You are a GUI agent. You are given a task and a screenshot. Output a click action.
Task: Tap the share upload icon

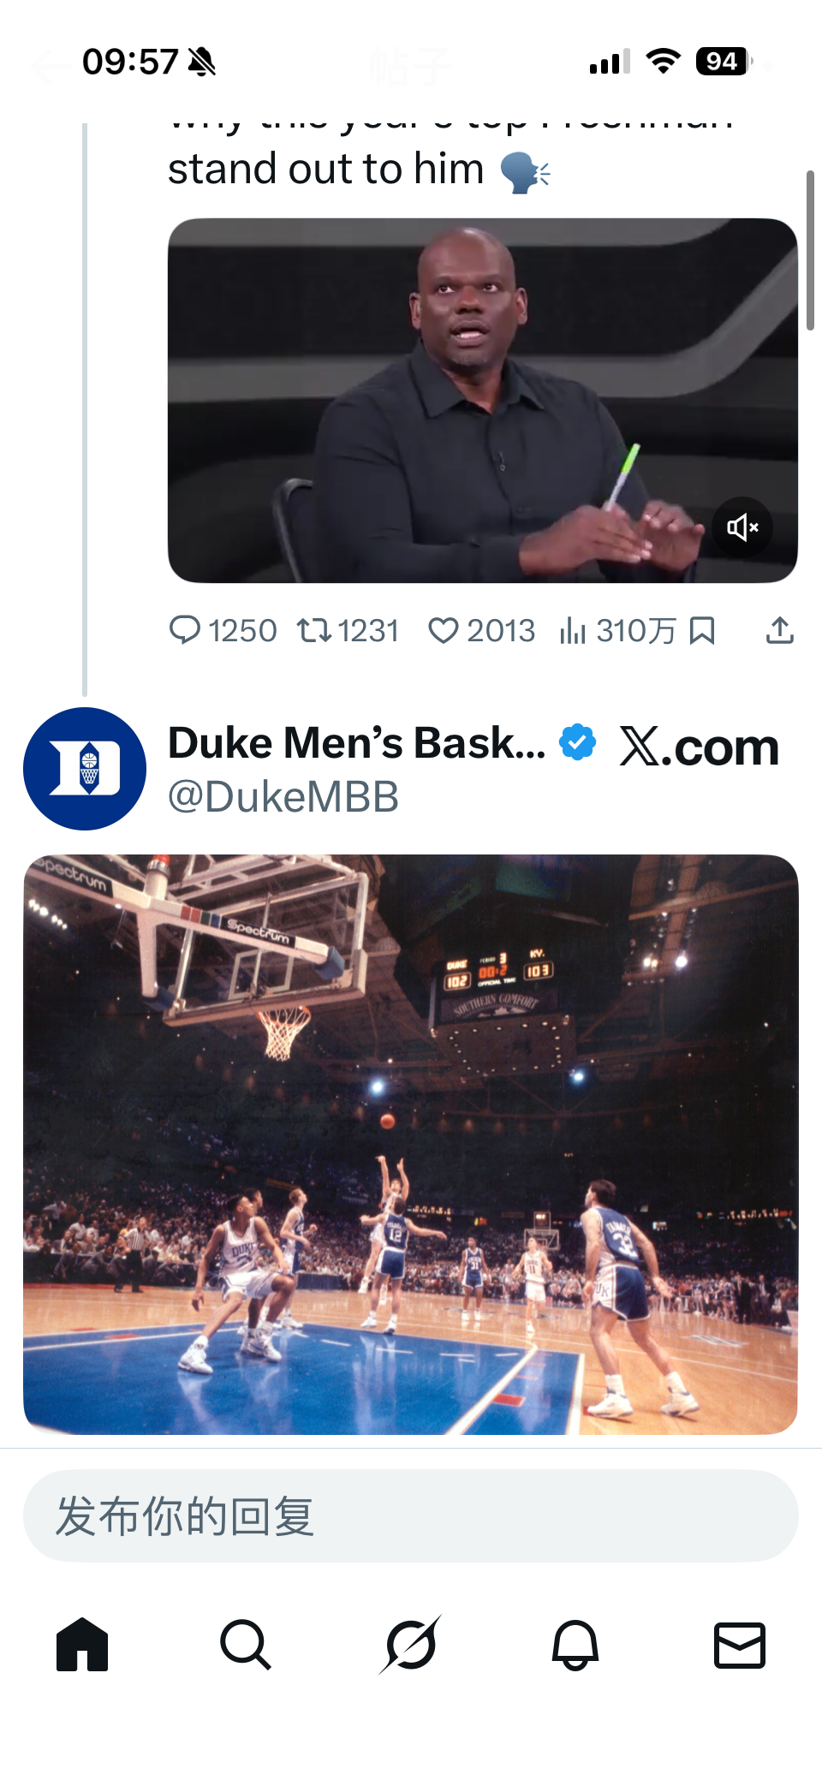point(779,631)
